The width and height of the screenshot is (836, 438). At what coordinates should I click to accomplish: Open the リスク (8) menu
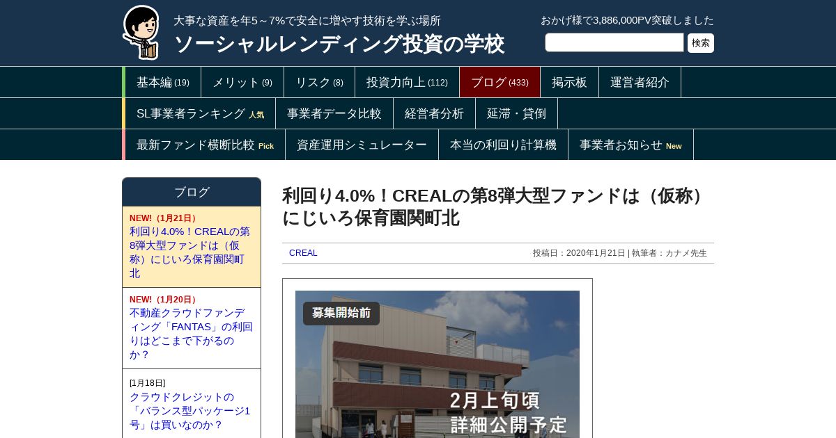pyautogui.click(x=320, y=82)
